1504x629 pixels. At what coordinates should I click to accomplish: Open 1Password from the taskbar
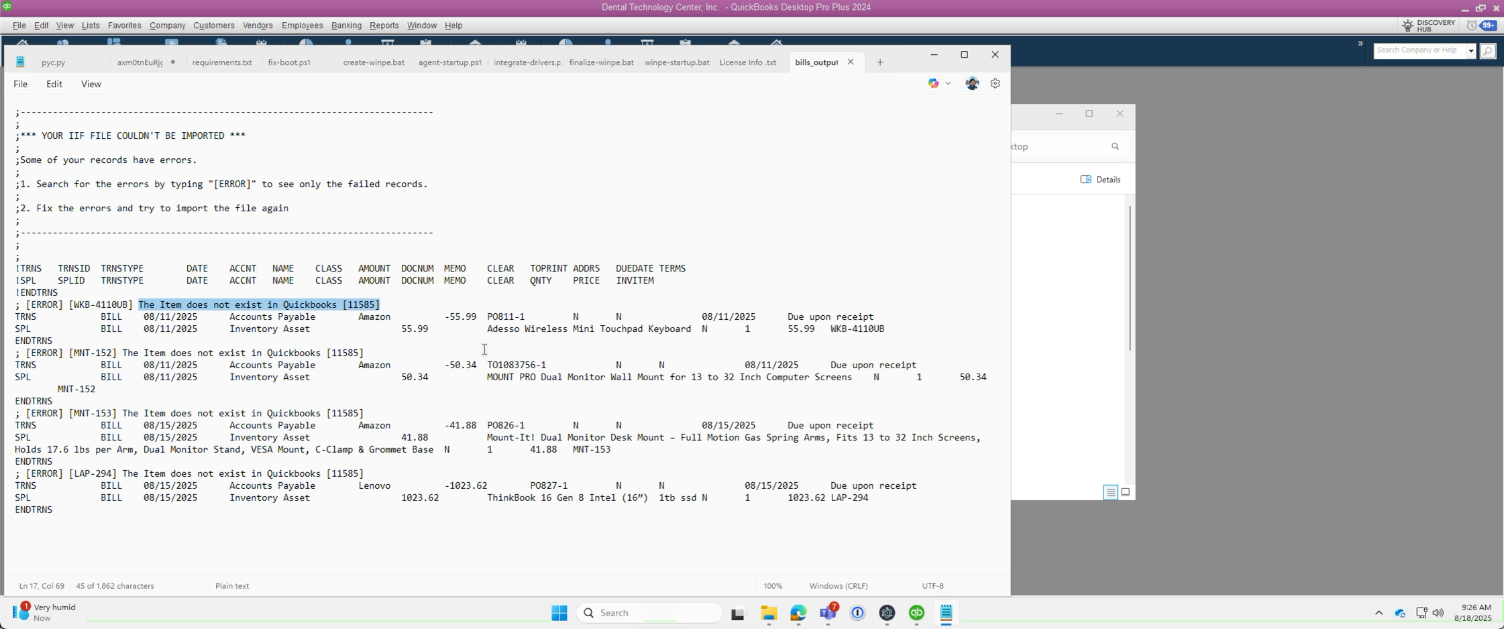[857, 613]
